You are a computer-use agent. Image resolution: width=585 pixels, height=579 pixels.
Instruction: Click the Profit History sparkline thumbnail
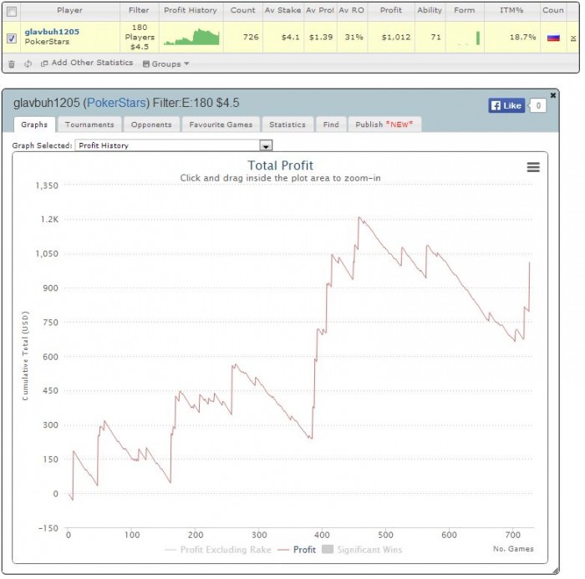click(191, 37)
